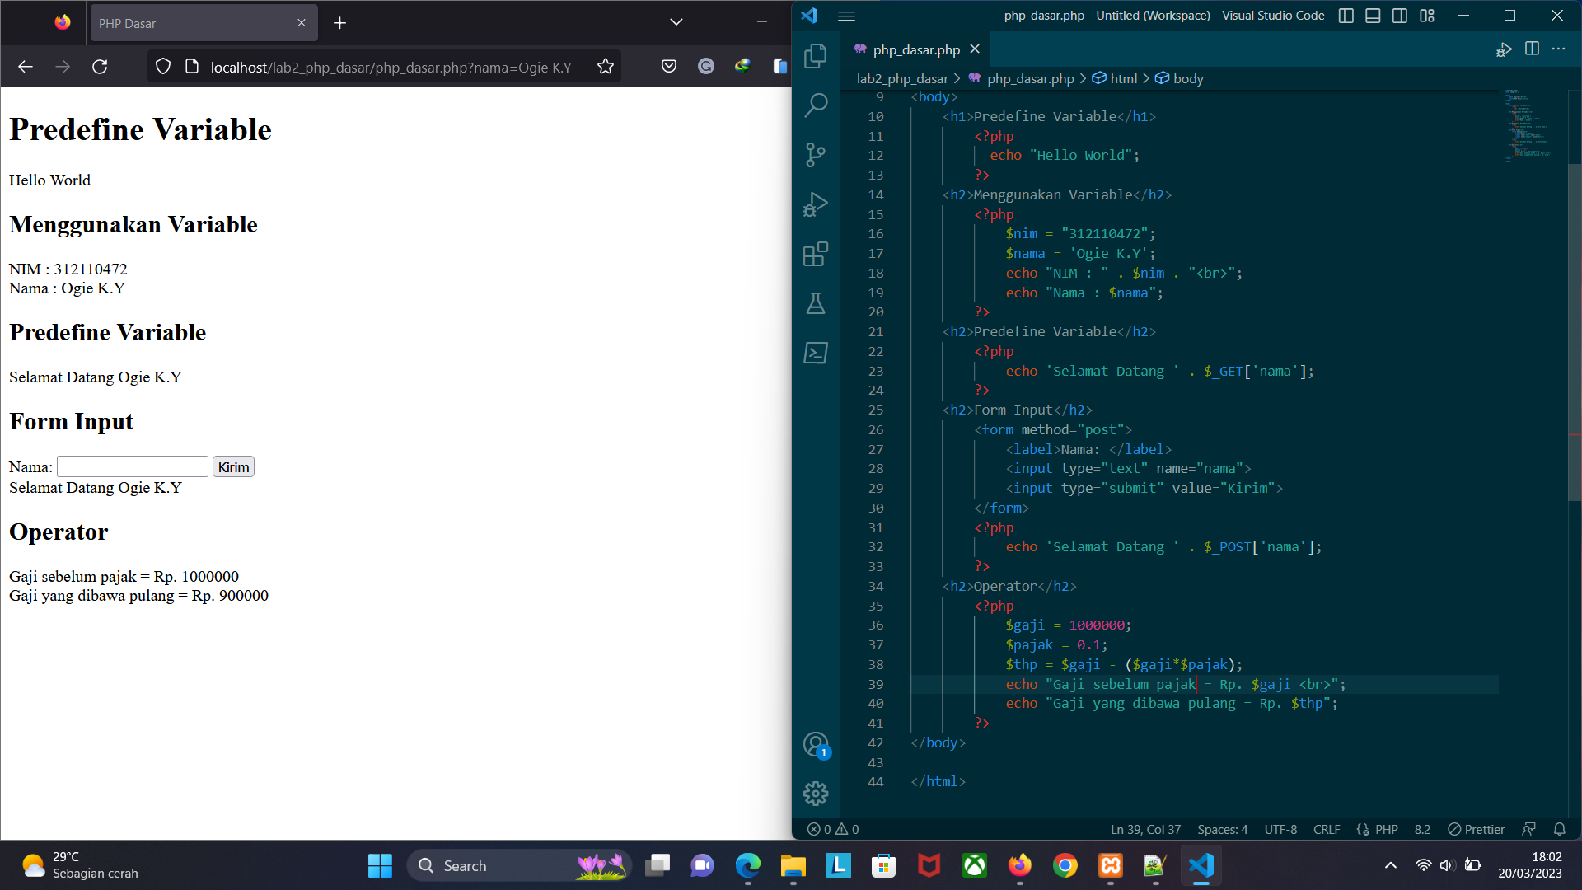Open Search in the VS Code activity bar
Image resolution: width=1582 pixels, height=890 pixels.
815,105
